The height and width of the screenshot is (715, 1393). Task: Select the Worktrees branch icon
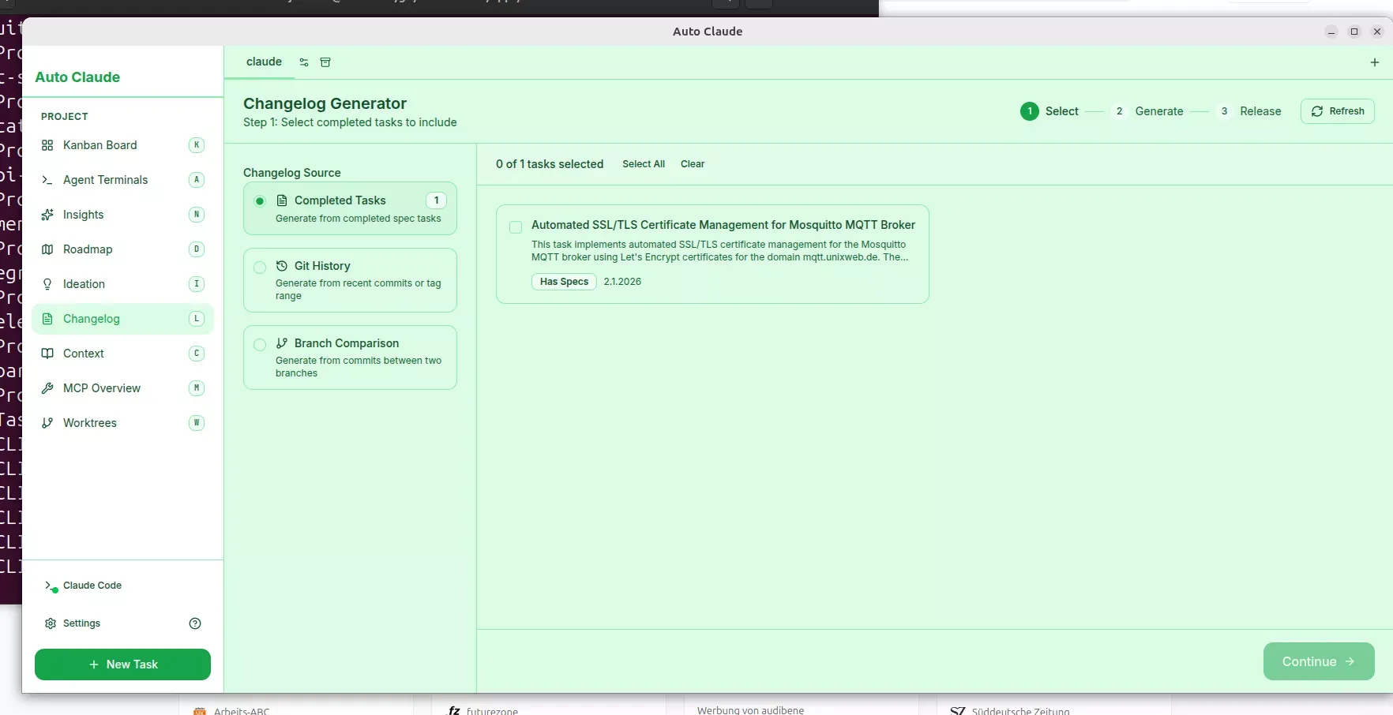(48, 423)
